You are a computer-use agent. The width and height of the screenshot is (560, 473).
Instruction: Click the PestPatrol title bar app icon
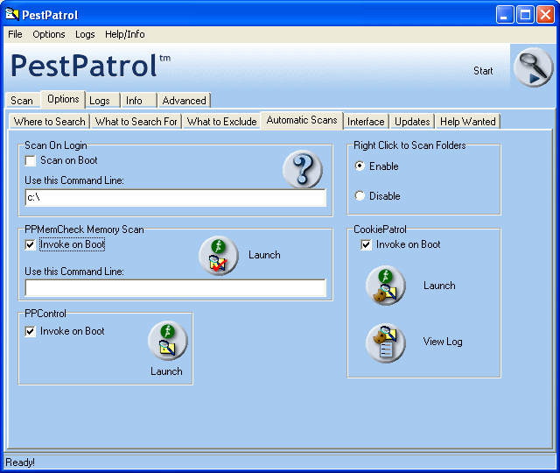click(11, 15)
